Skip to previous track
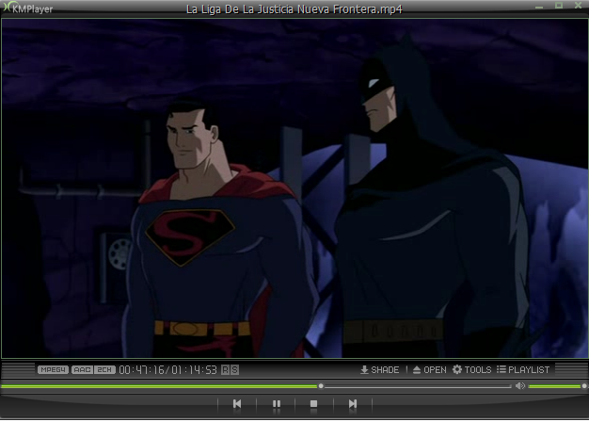 click(x=237, y=404)
